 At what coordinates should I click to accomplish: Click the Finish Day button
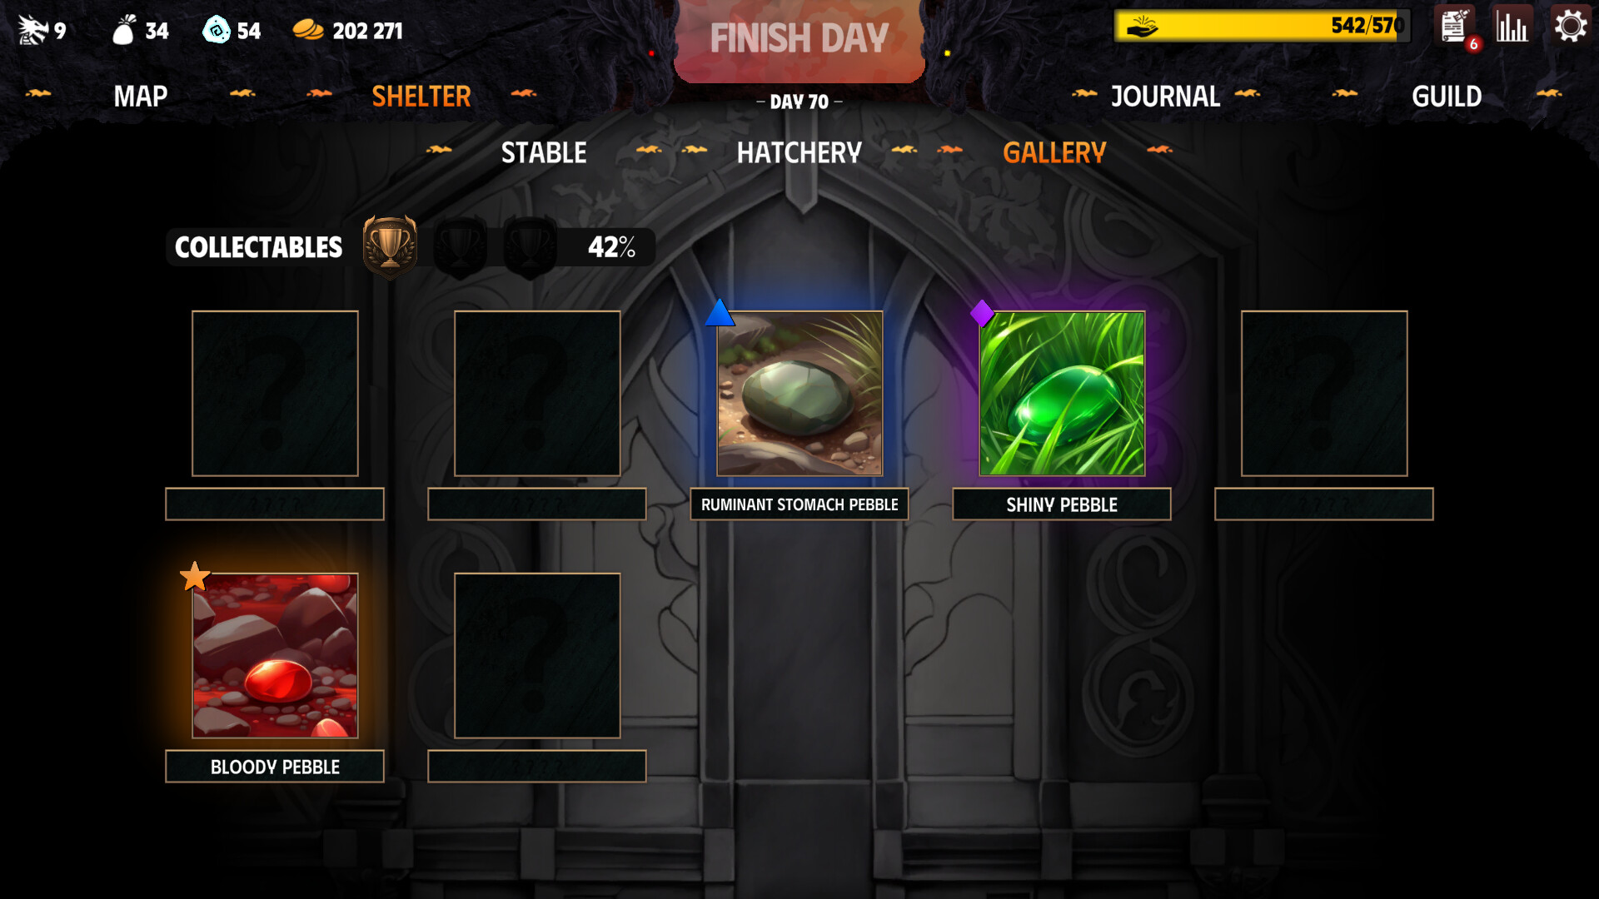pyautogui.click(x=799, y=38)
